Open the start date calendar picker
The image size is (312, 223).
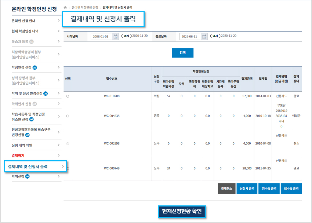116,37
